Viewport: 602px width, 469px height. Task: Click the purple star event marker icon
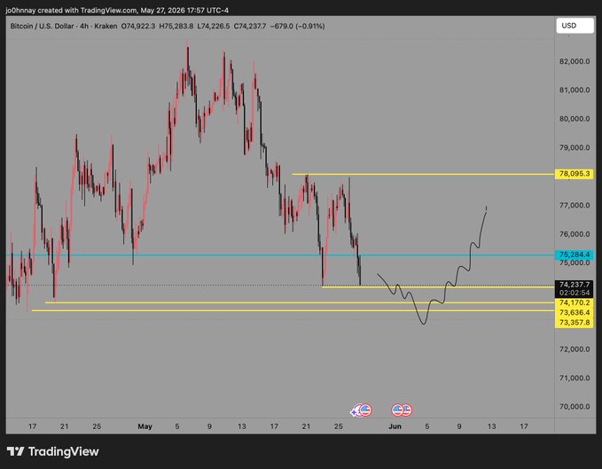pos(355,411)
